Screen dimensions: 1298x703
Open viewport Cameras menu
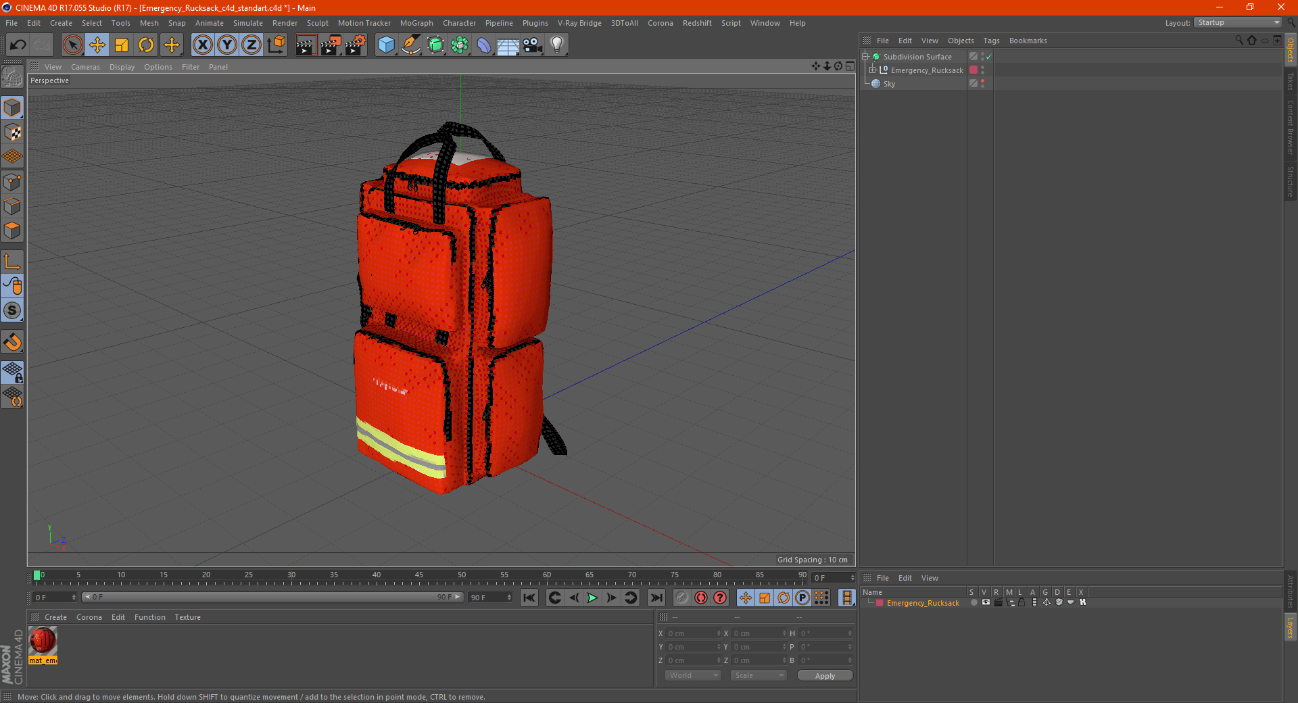(85, 67)
